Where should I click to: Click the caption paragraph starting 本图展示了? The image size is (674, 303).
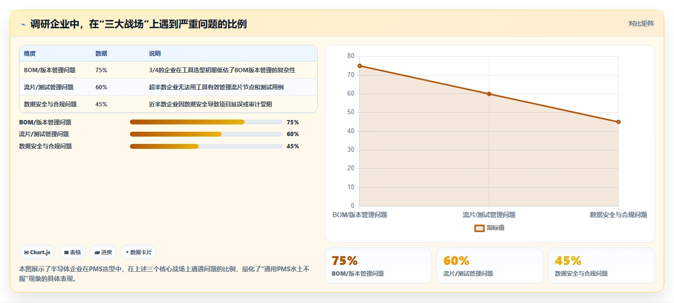click(164, 274)
